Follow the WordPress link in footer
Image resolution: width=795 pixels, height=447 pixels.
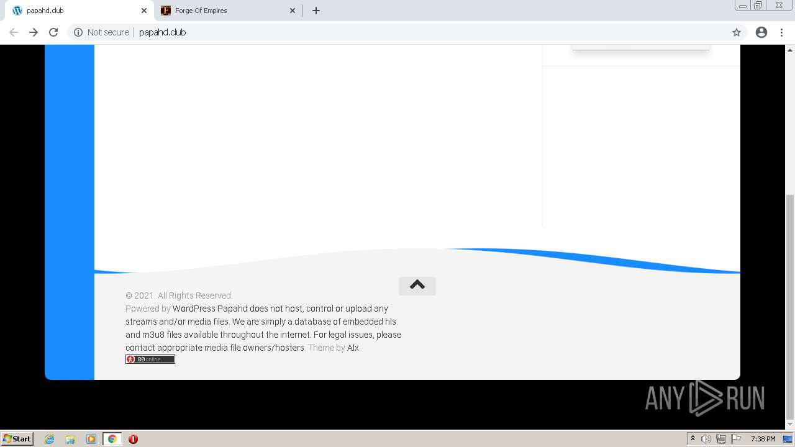194,309
